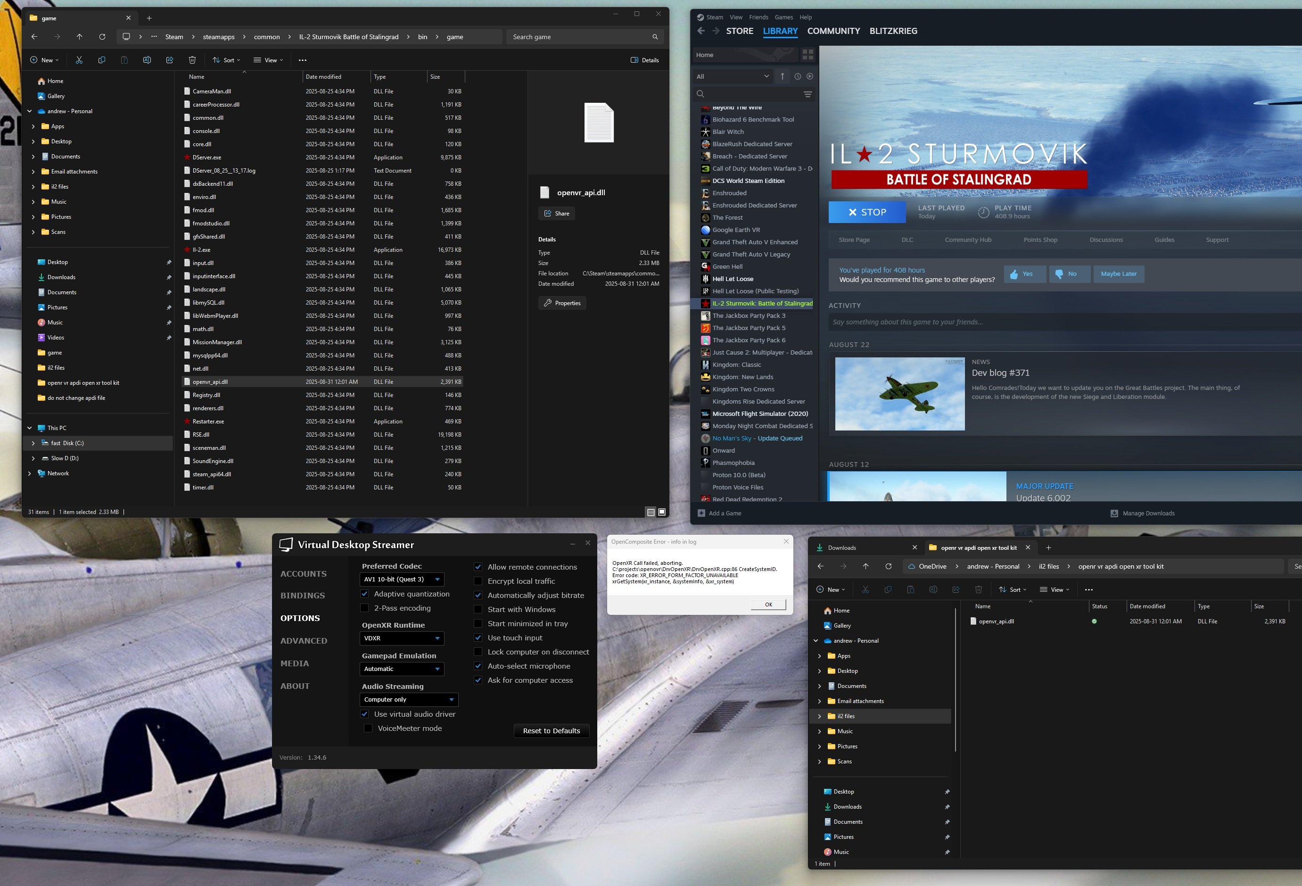Viewport: 1302px width, 886px height.
Task: Open the COMMUNITY menu in Steam
Action: coord(833,32)
